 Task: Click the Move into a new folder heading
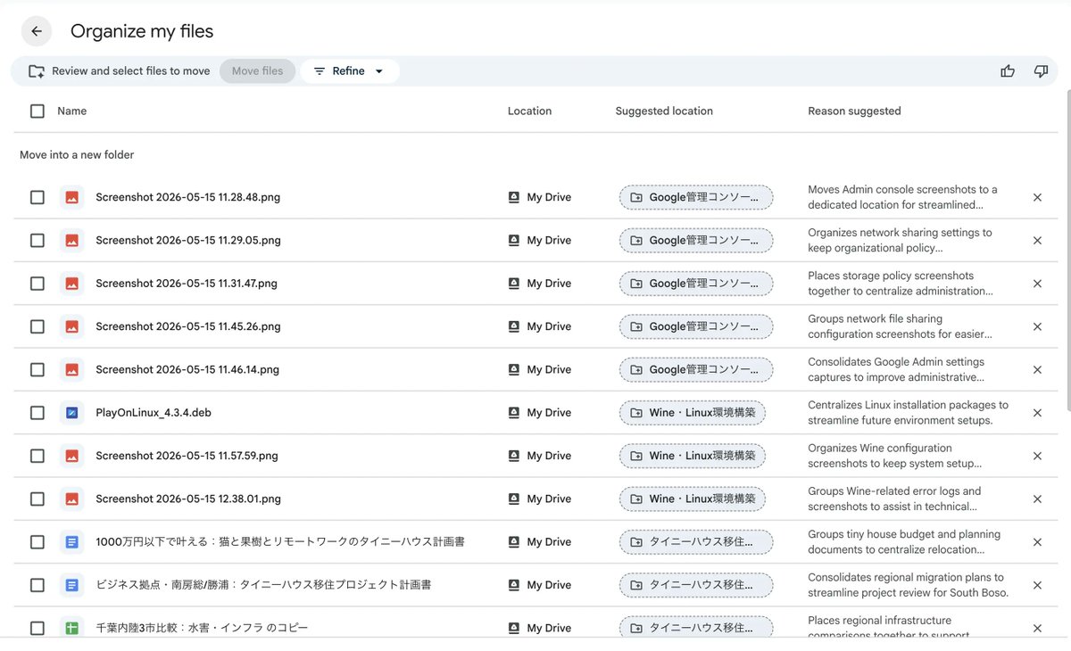tap(77, 155)
